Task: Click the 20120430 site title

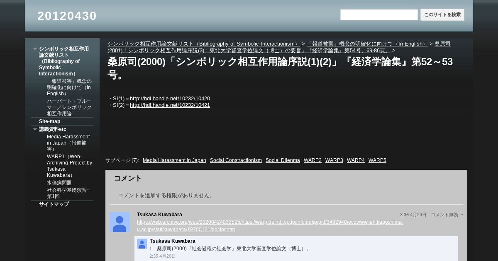Action: (67, 16)
